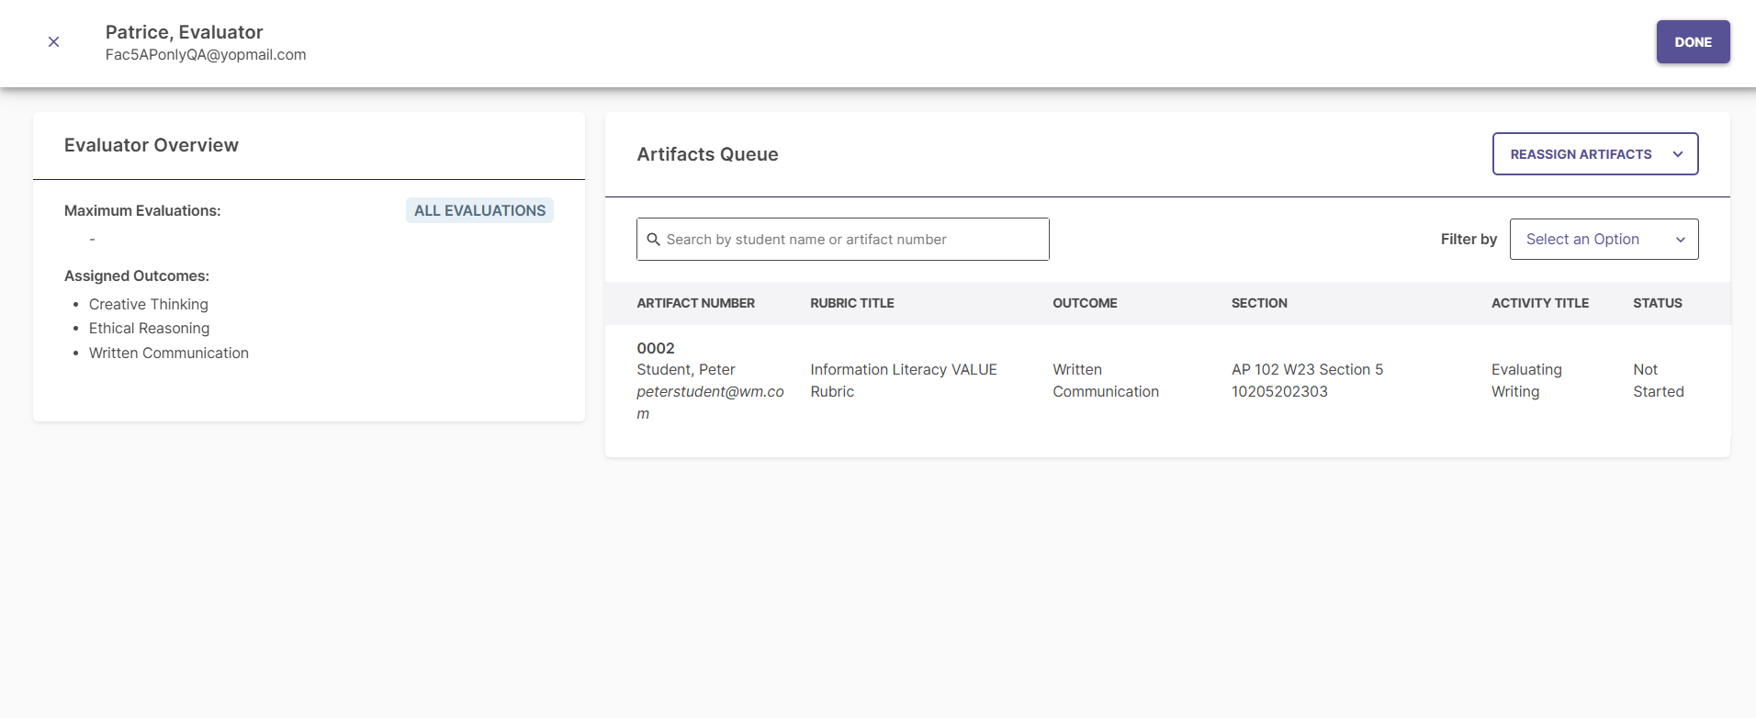Viewport: 1756px width, 718px height.
Task: Click the Artifact Number column header
Action: click(x=695, y=303)
